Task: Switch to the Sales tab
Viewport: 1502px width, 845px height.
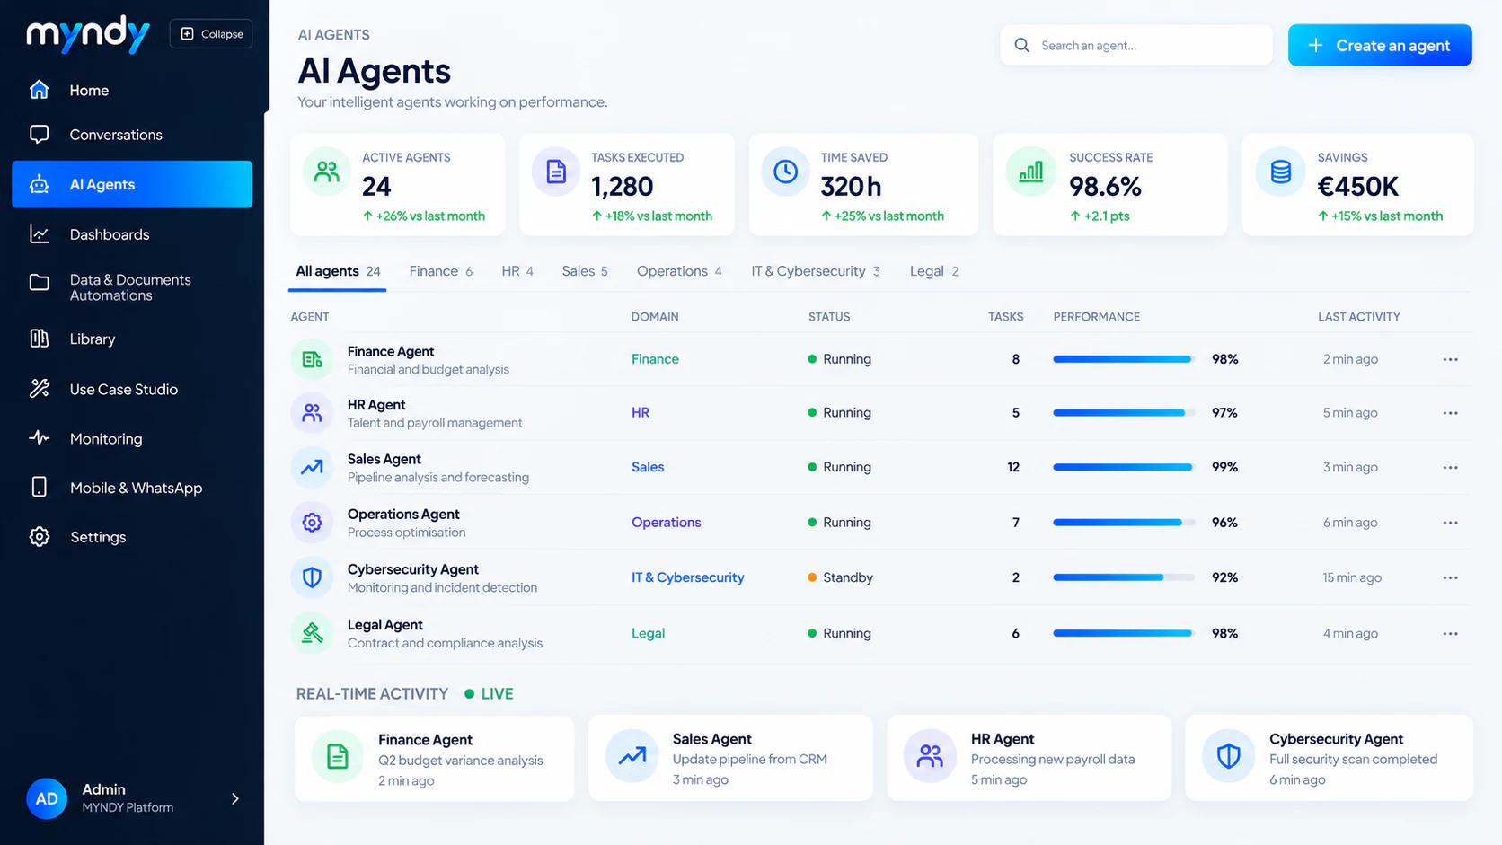Action: [x=585, y=271]
